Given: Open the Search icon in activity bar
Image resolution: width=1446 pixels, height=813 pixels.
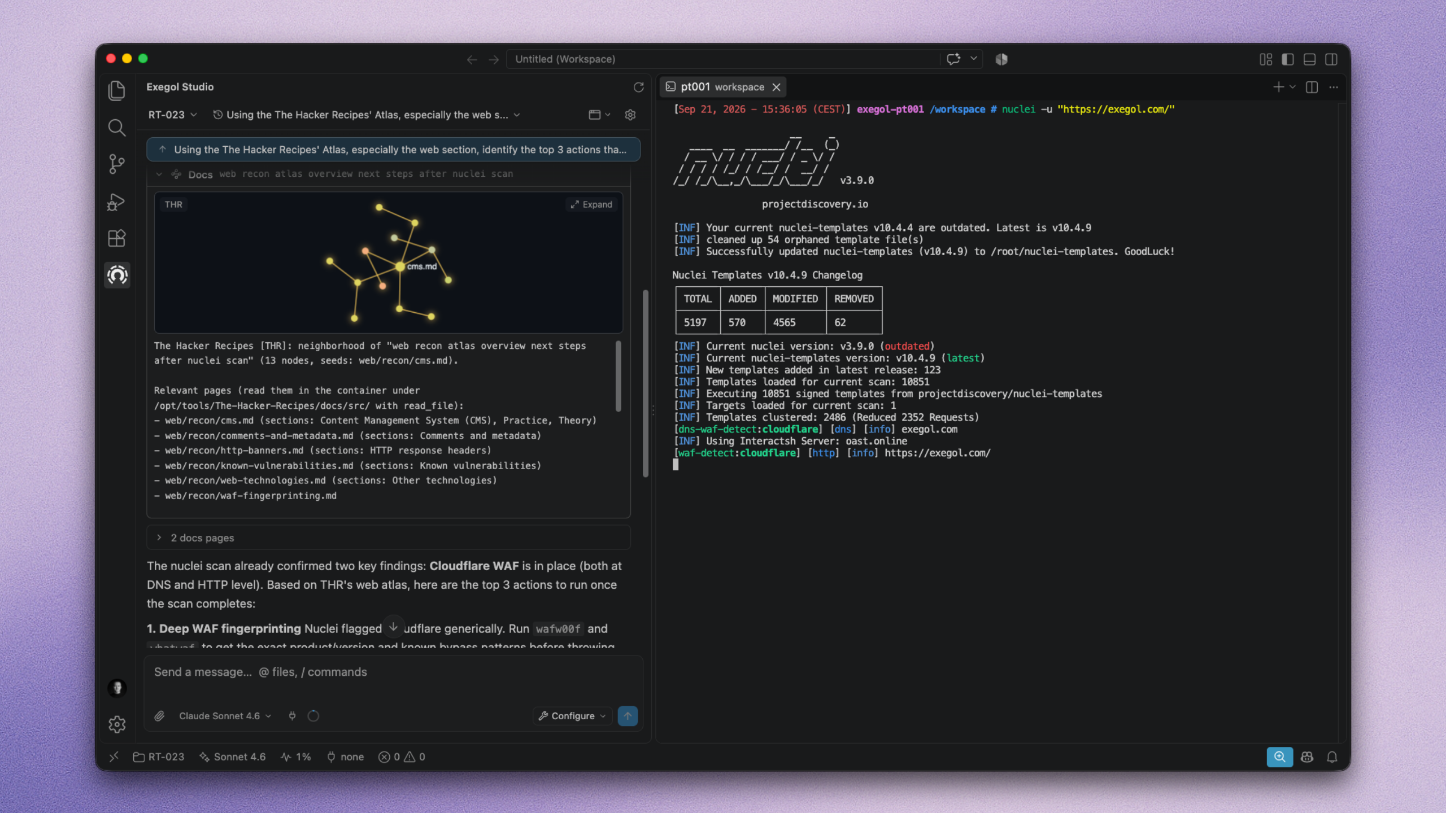Looking at the screenshot, I should [117, 128].
